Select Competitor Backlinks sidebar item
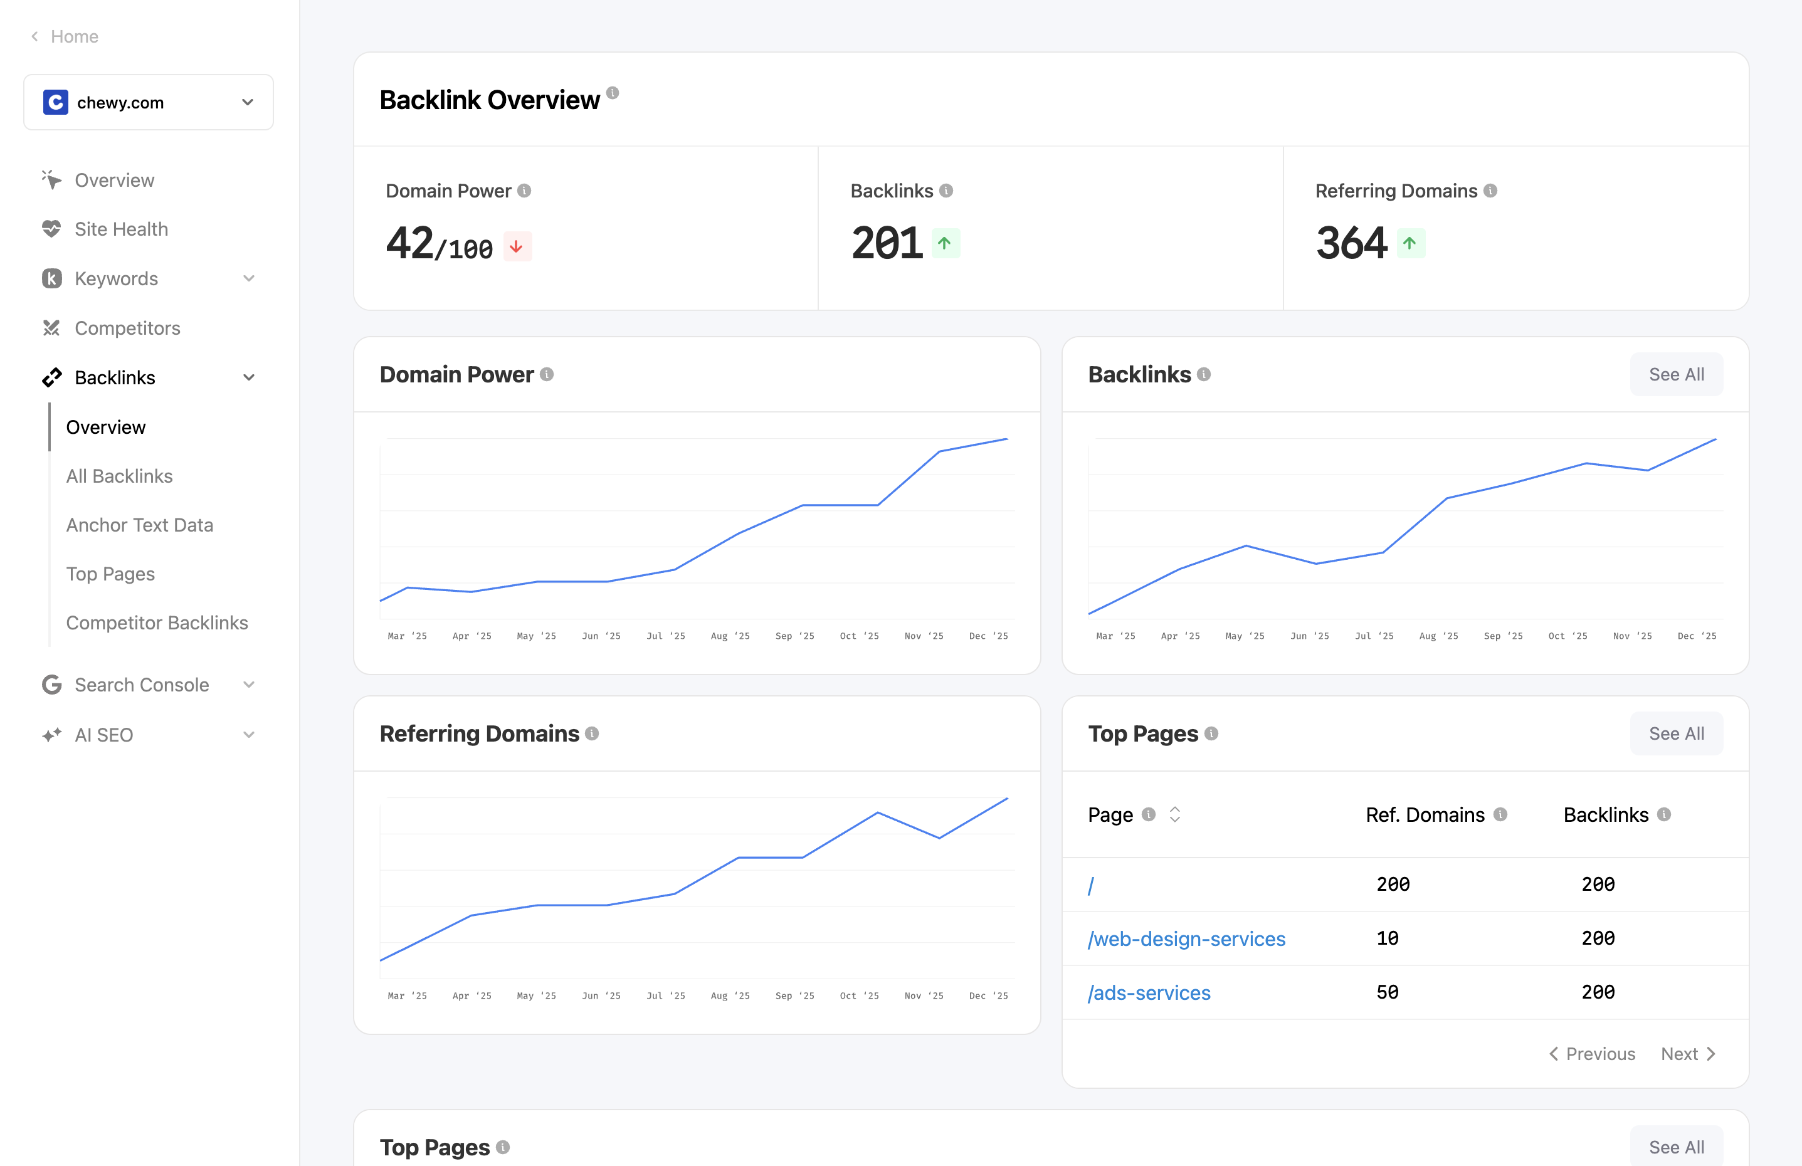 (x=157, y=622)
